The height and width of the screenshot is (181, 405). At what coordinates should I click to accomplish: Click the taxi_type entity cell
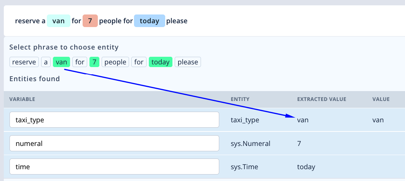(245, 120)
